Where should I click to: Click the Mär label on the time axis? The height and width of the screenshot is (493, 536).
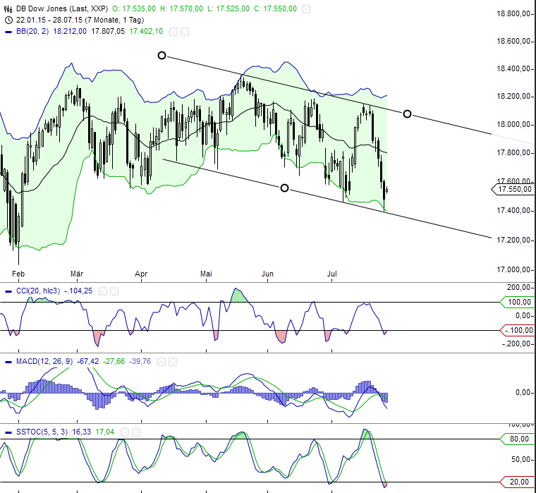coord(77,274)
